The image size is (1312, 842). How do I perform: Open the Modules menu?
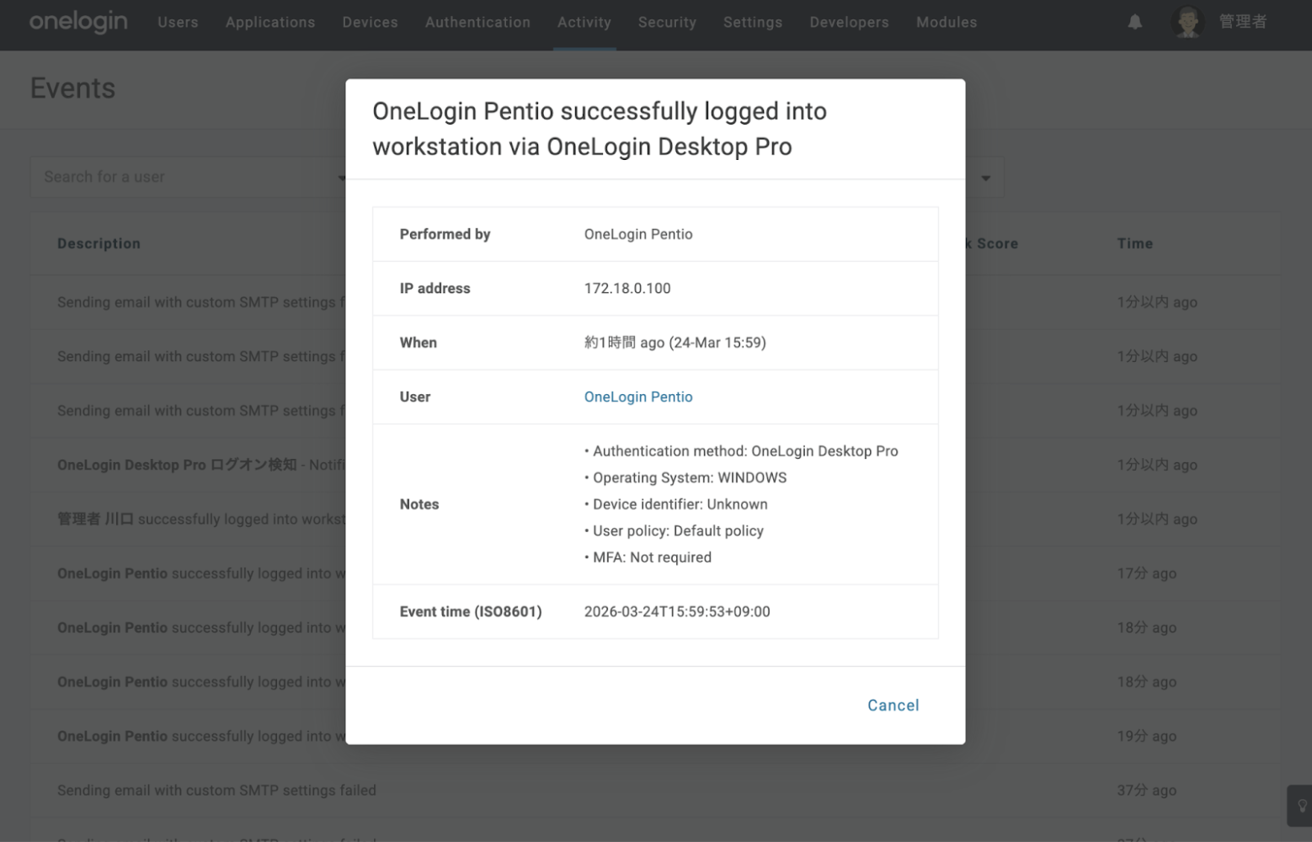pyautogui.click(x=946, y=23)
